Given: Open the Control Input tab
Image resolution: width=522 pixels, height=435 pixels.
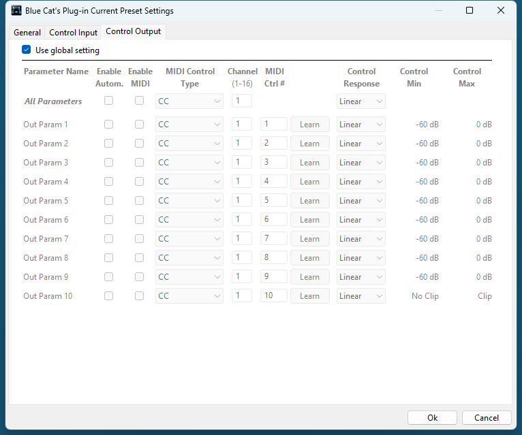Looking at the screenshot, I should pos(74,33).
